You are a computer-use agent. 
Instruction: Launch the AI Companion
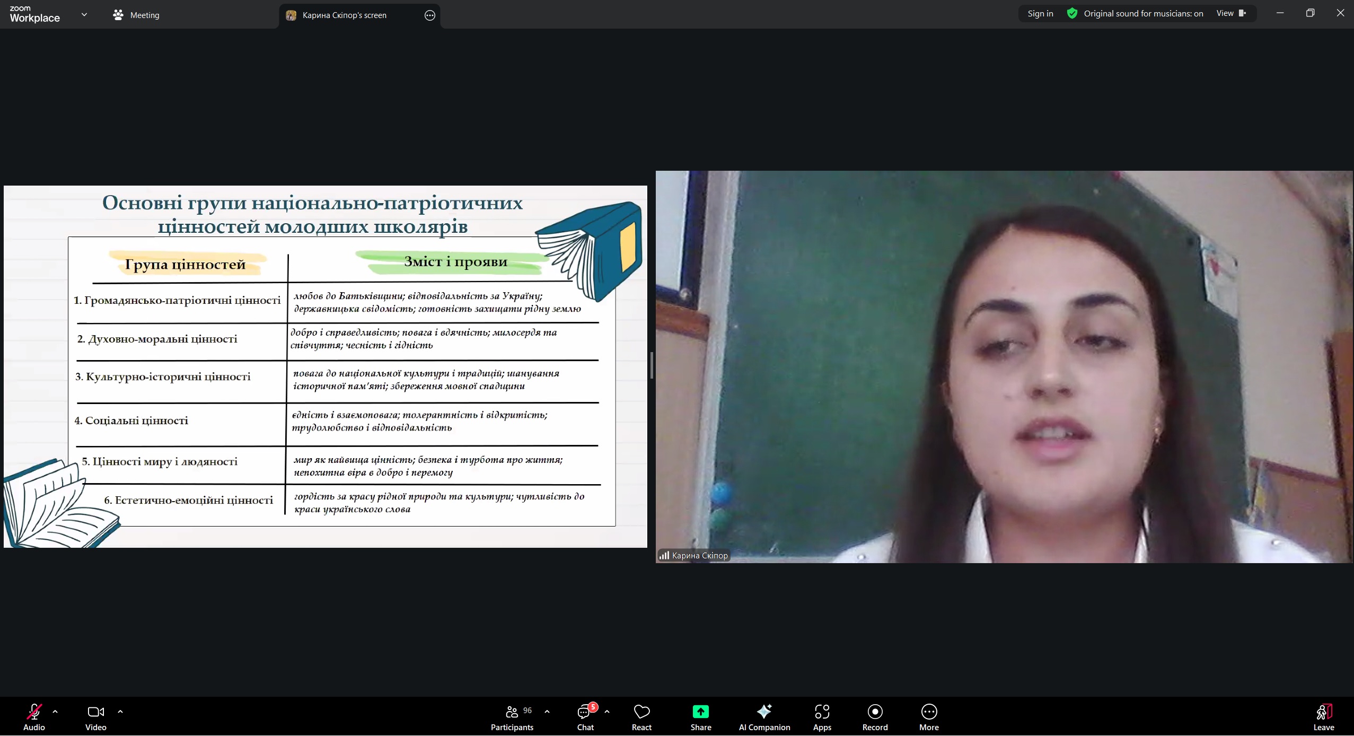click(x=764, y=712)
